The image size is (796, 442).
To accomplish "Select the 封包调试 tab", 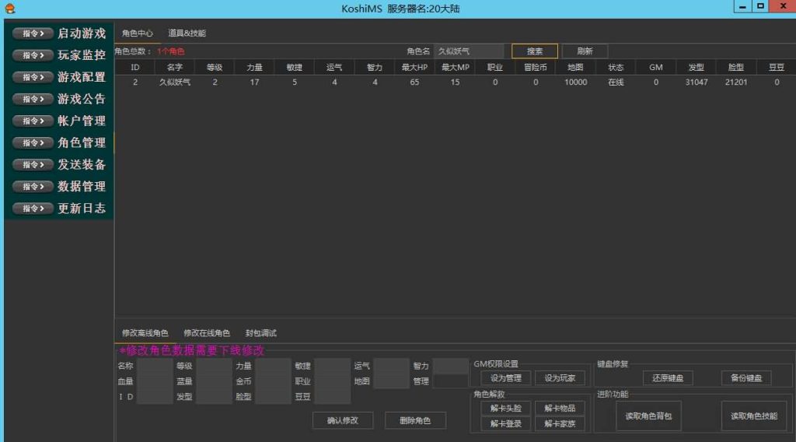I will [x=260, y=333].
